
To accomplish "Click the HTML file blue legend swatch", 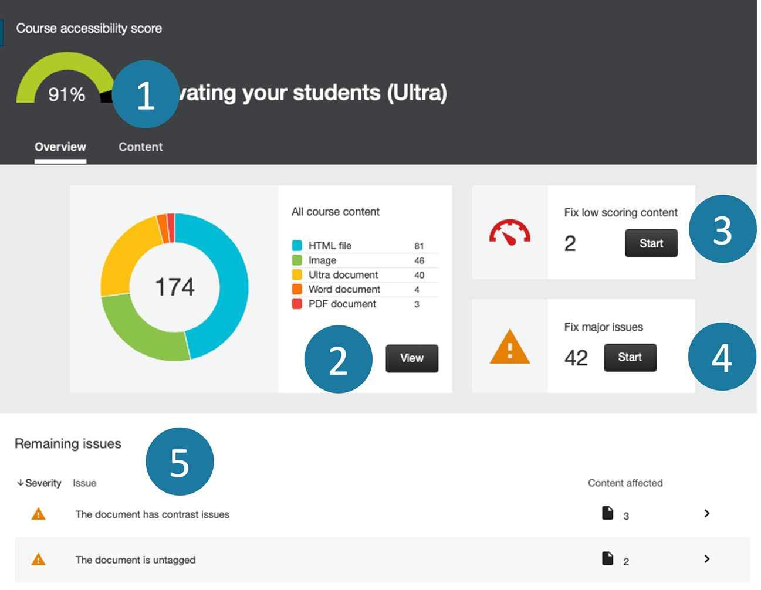I will click(x=297, y=246).
